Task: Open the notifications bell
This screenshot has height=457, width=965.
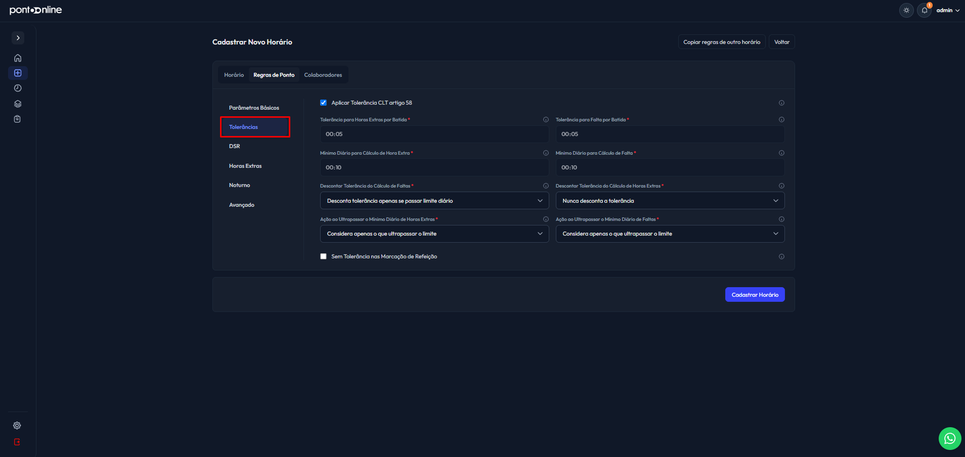Action: pyautogui.click(x=925, y=10)
